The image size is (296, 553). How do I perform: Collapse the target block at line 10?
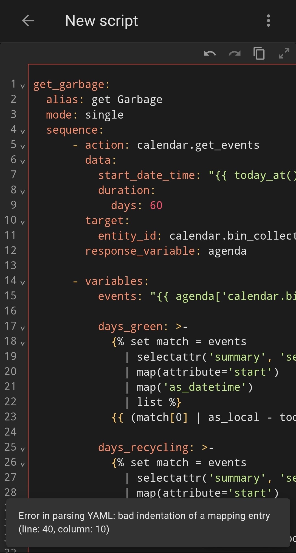[22, 222]
